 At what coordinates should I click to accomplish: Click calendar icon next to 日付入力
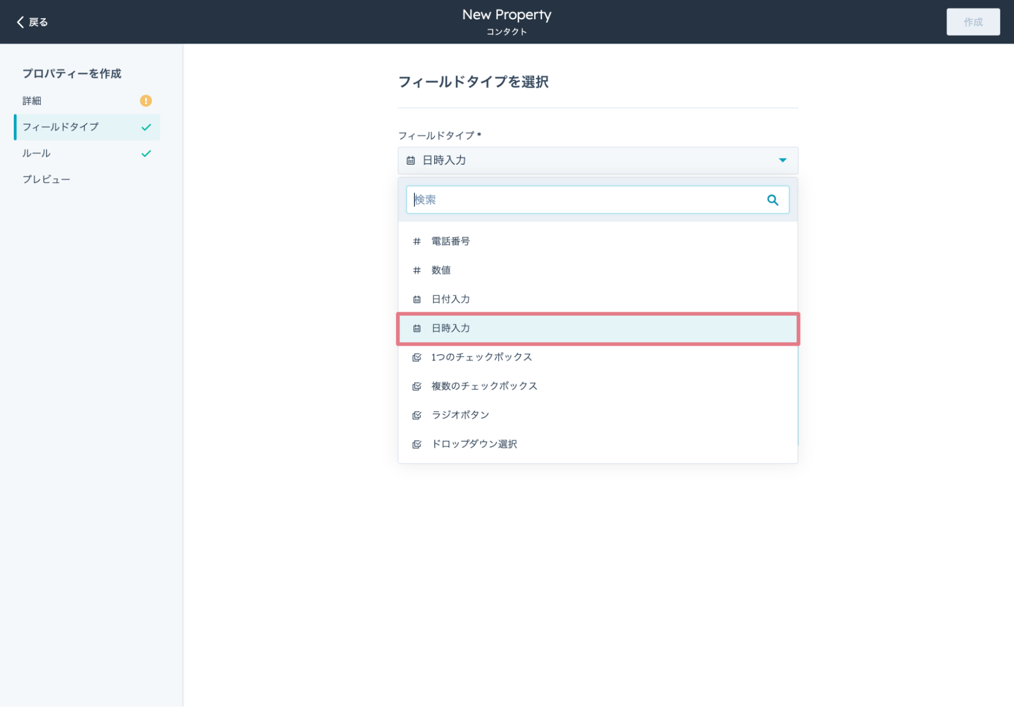click(416, 300)
